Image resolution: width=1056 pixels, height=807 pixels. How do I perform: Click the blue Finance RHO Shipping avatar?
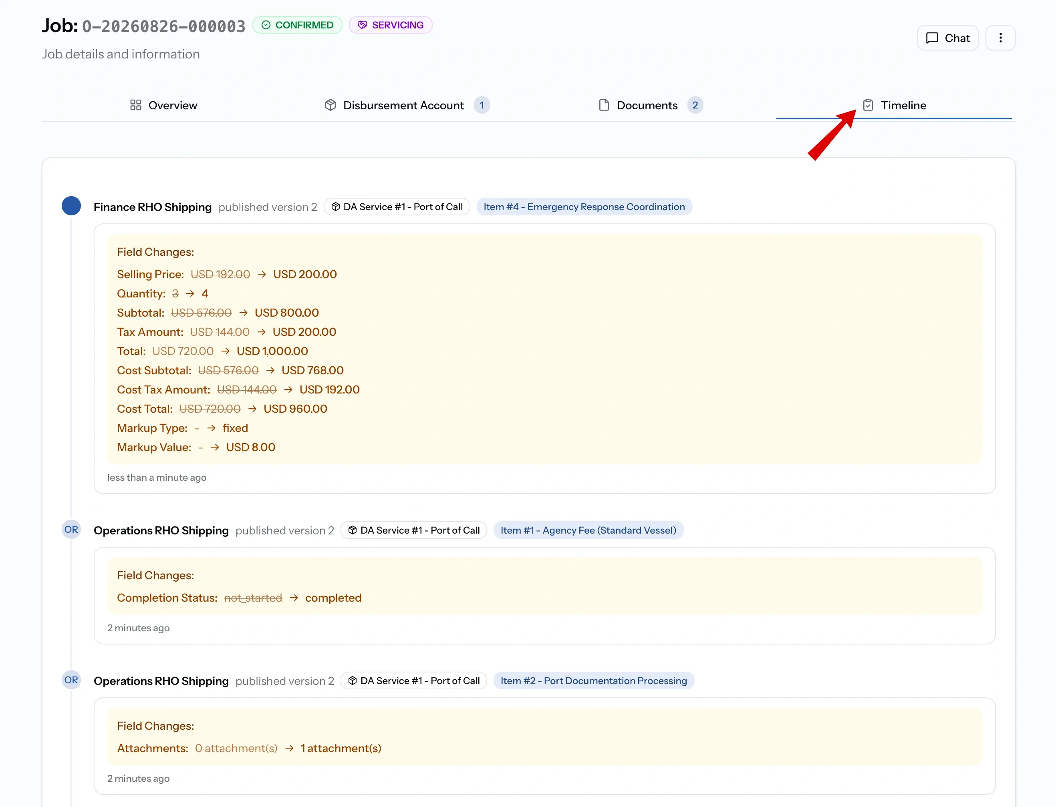pyautogui.click(x=71, y=206)
